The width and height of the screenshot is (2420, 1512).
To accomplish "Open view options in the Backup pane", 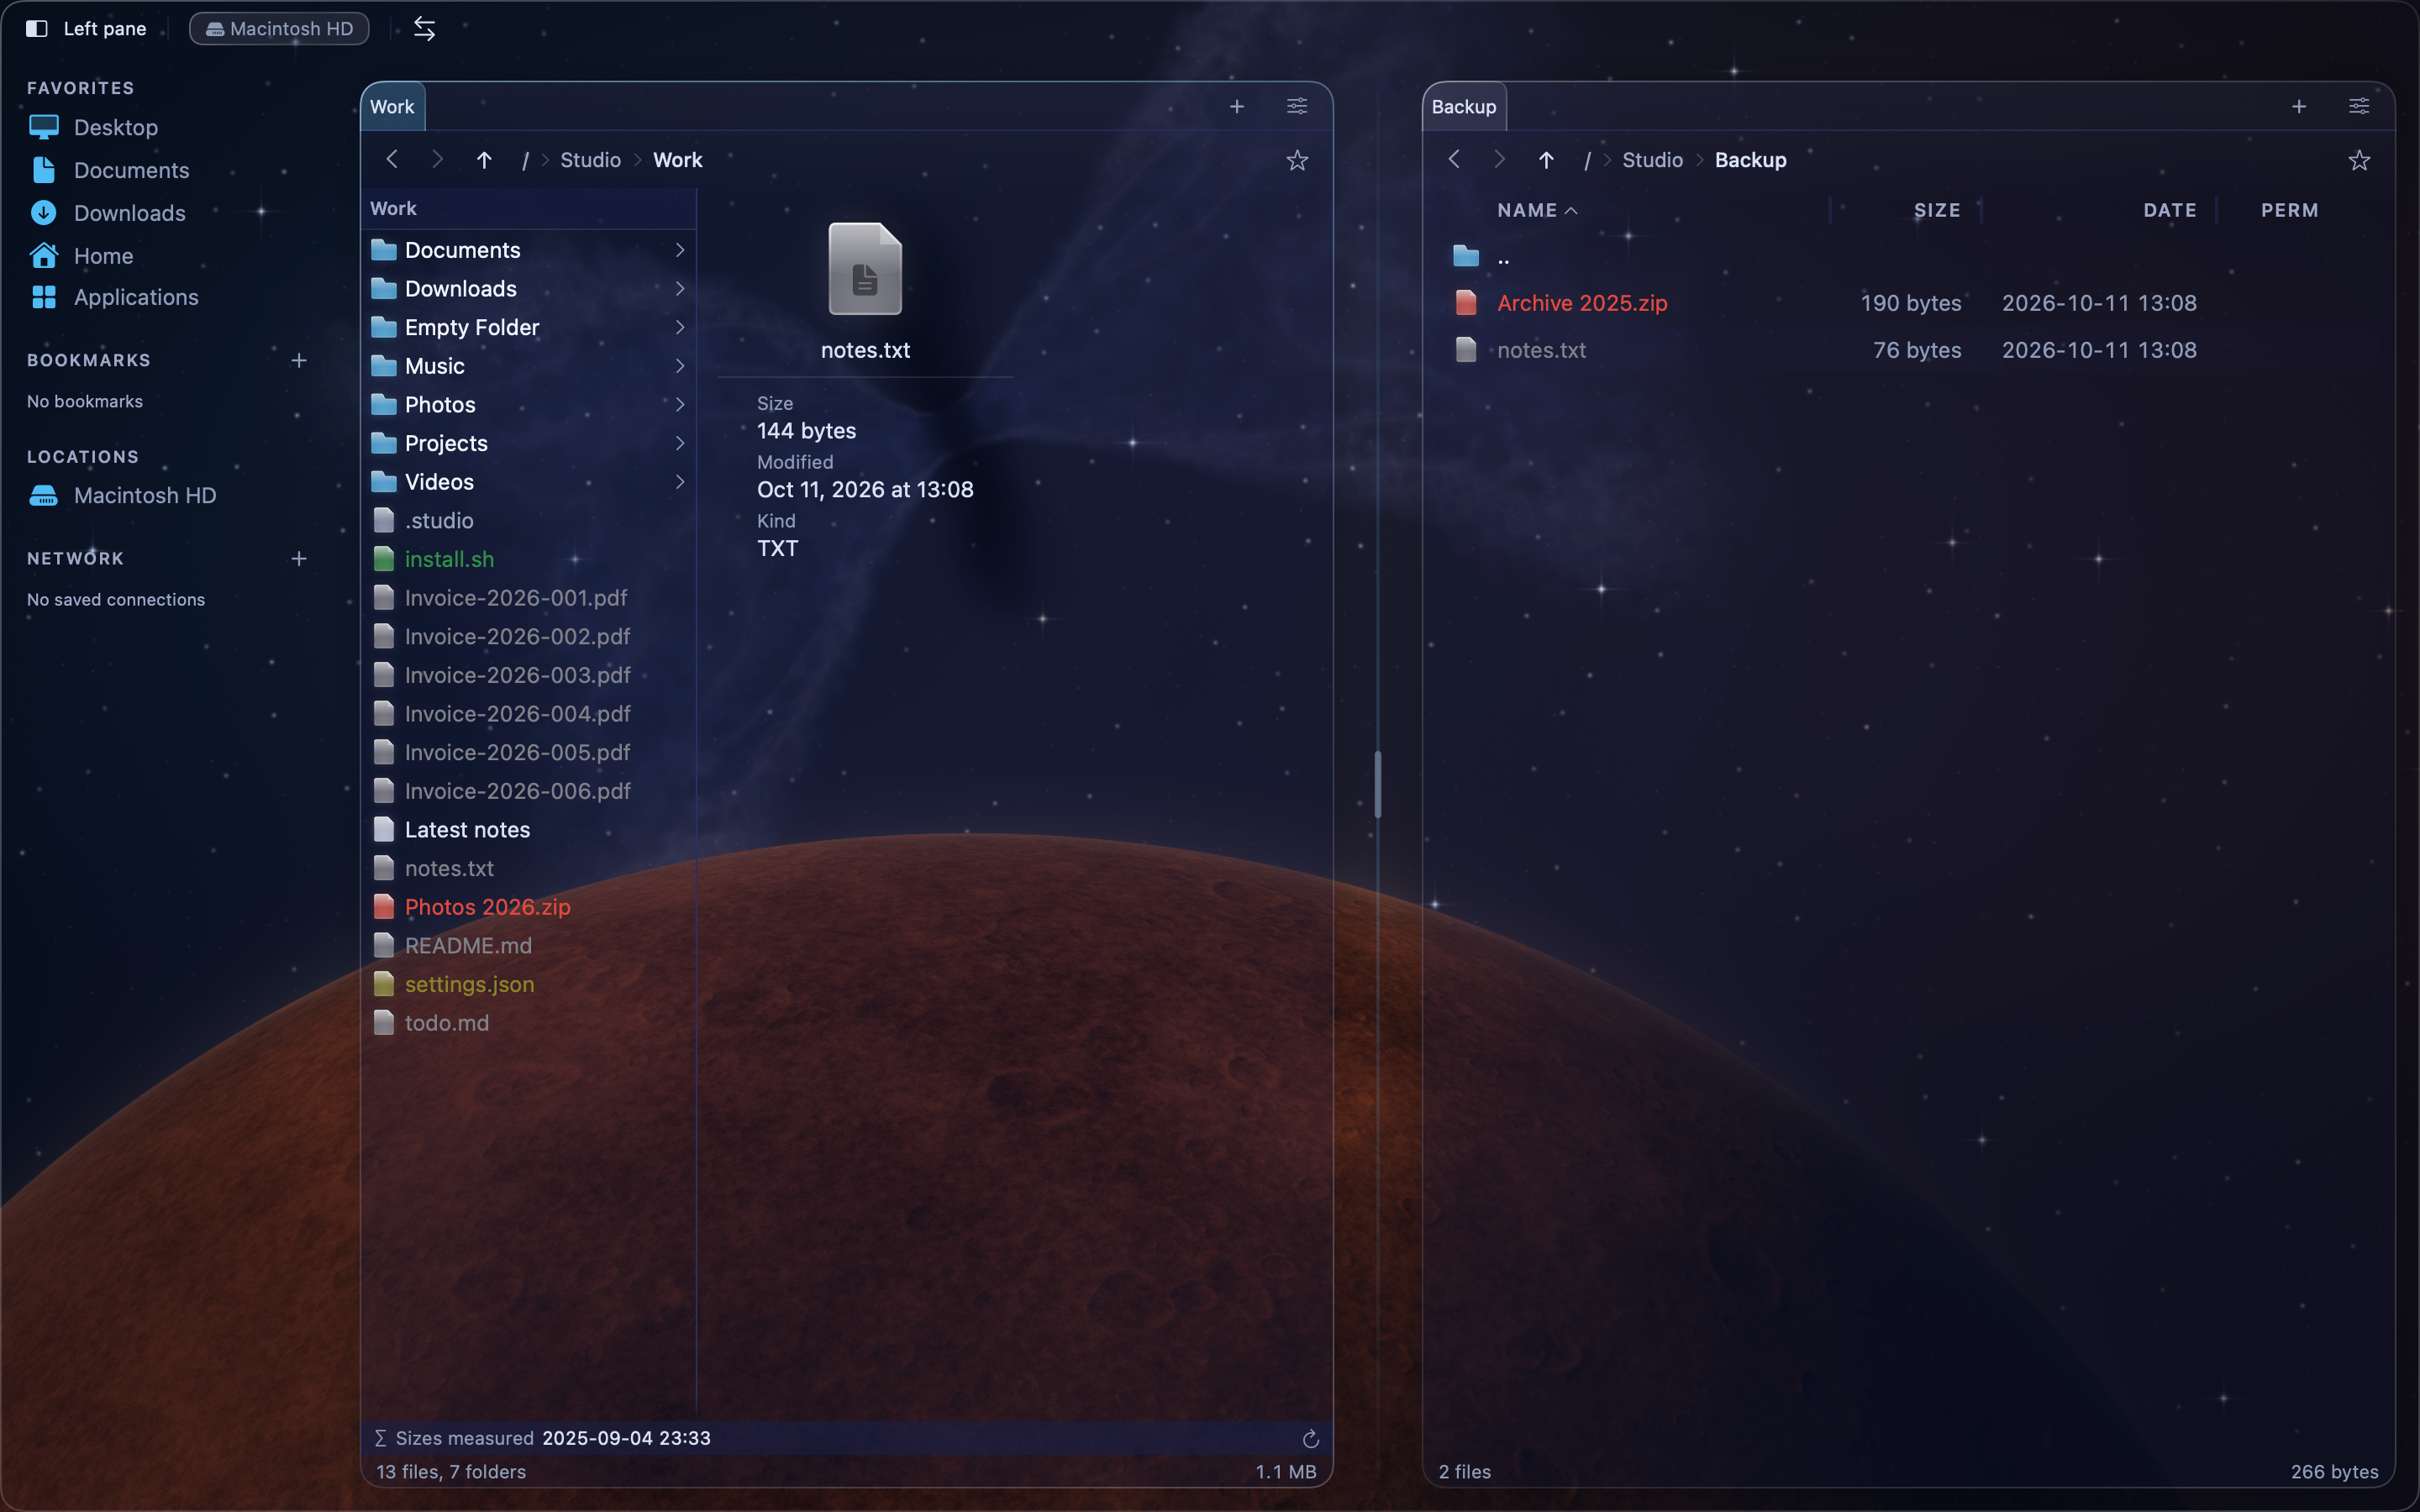I will (2359, 107).
